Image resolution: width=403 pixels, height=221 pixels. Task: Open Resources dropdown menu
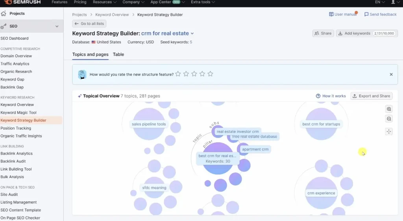pyautogui.click(x=105, y=2)
